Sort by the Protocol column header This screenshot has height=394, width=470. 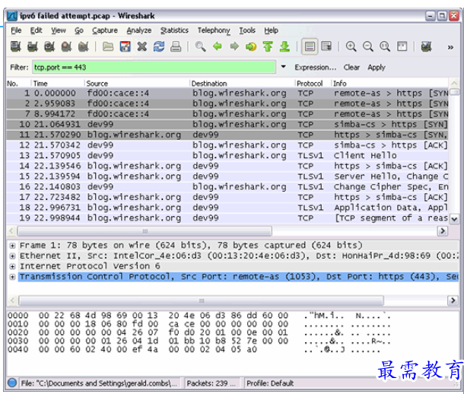coord(313,84)
